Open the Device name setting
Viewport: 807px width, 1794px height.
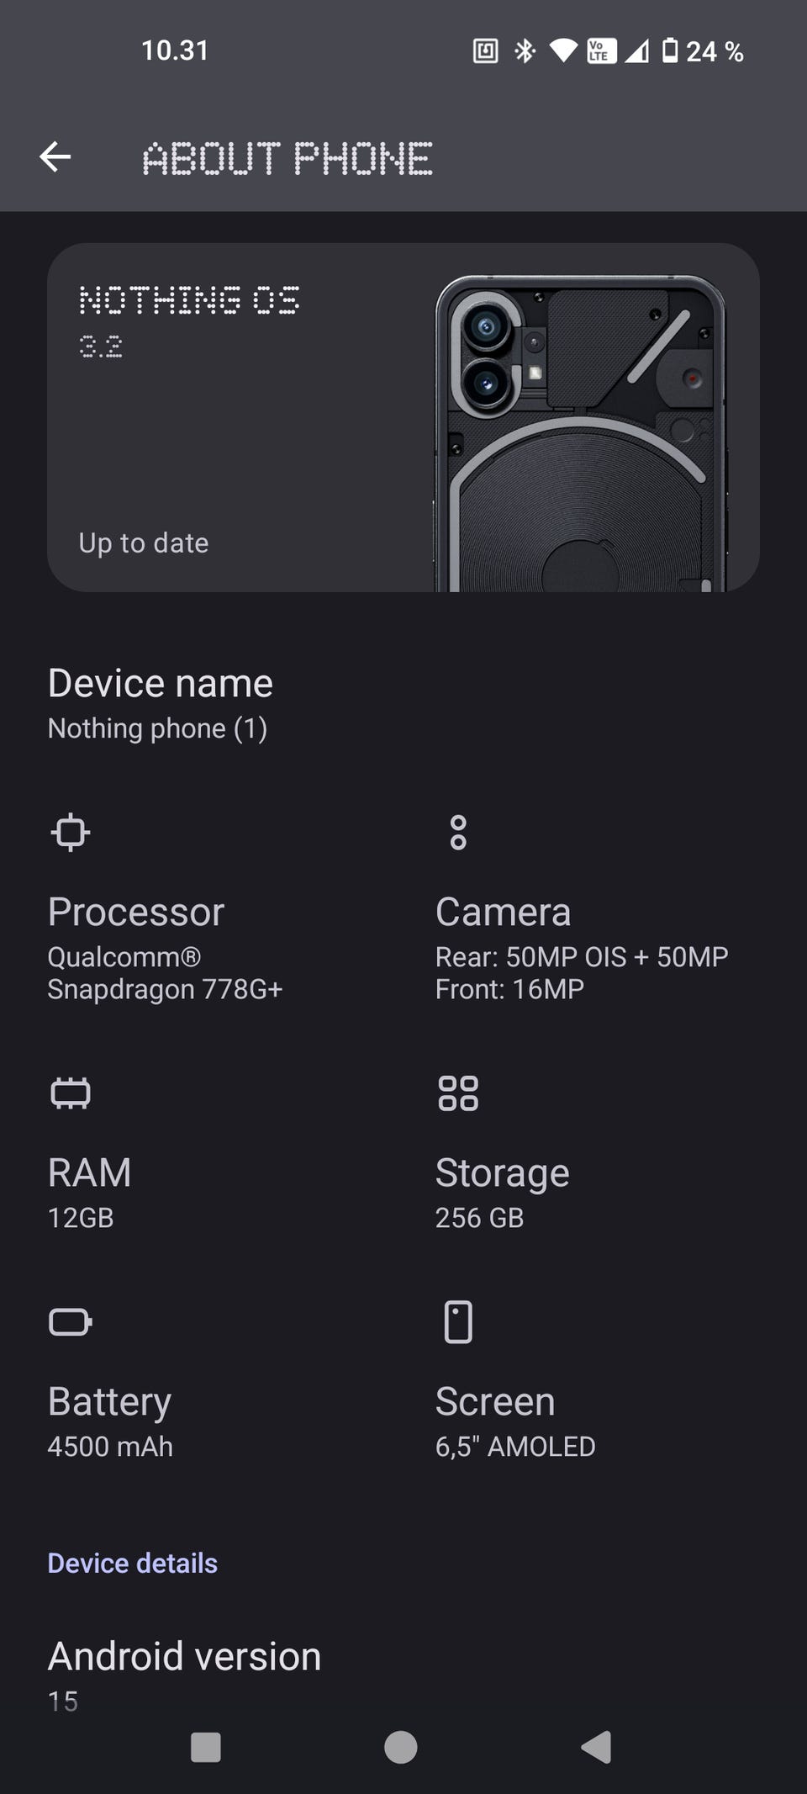160,703
